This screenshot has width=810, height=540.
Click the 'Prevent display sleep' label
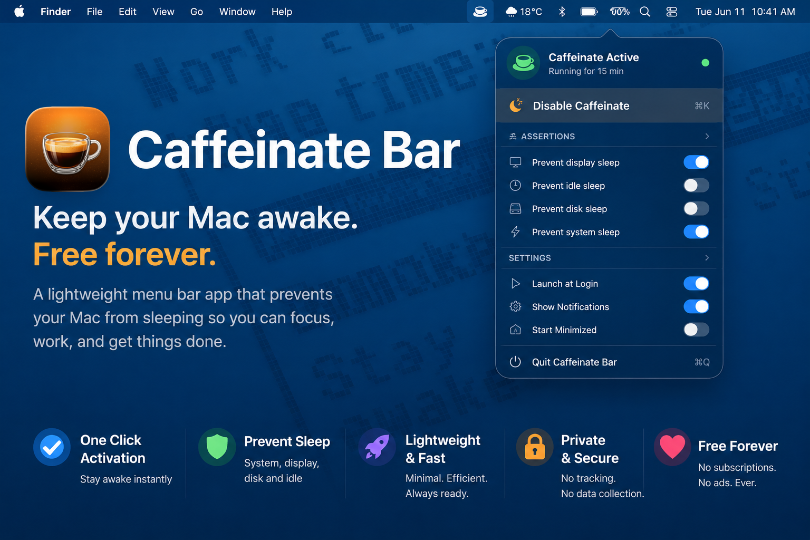(576, 162)
